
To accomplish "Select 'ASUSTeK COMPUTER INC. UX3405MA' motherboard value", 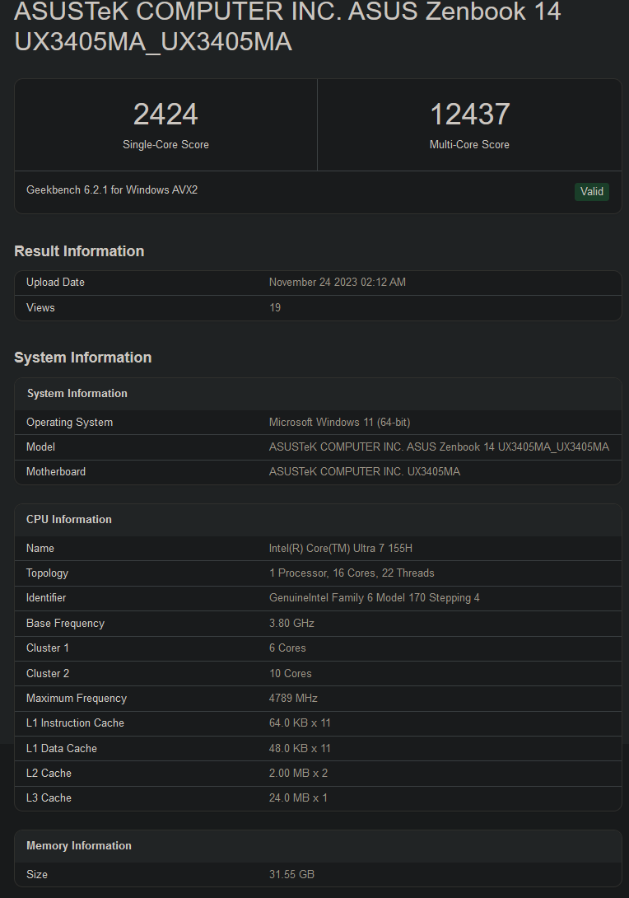I will pyautogui.click(x=365, y=471).
